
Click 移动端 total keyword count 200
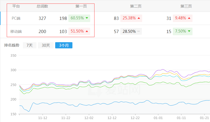pos(42,32)
